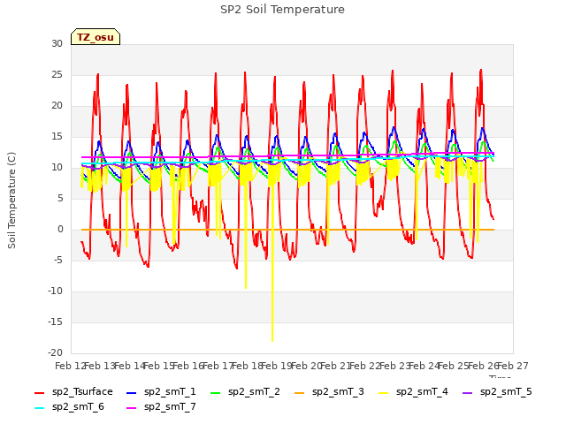Click the orange sp2_smT_3 legend color marker

pyautogui.click(x=300, y=392)
